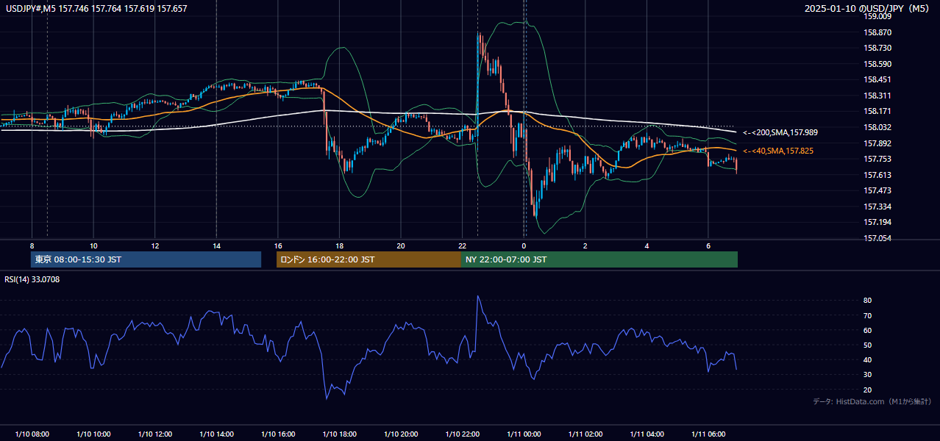Click hour label 16 under the price chart
The image size is (940, 441).
point(278,245)
